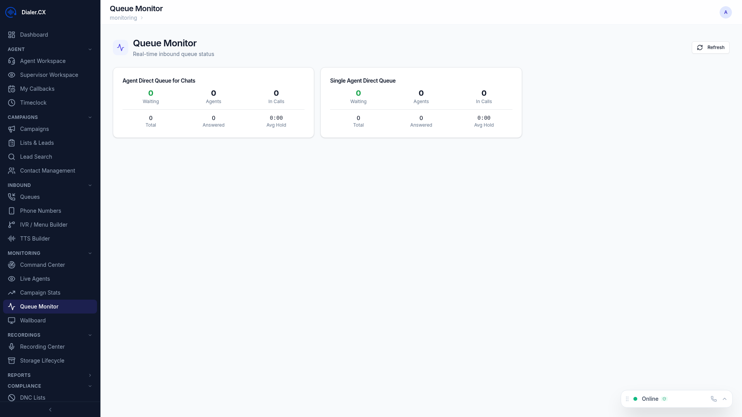Switch to the Wallboard page
The width and height of the screenshot is (742, 417).
32,320
